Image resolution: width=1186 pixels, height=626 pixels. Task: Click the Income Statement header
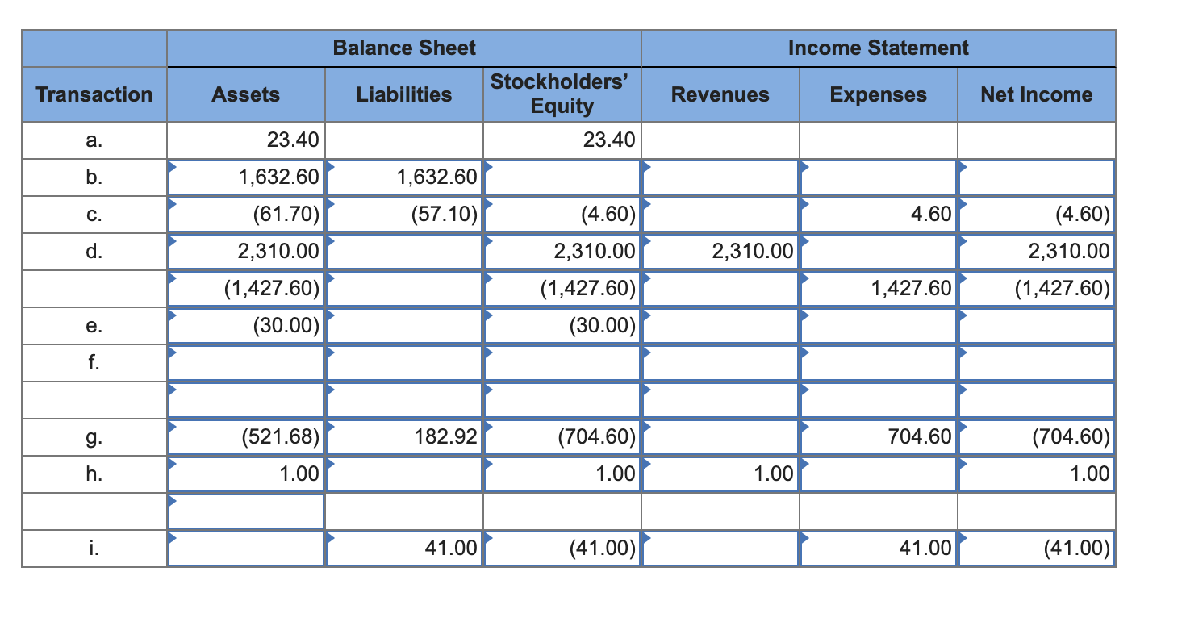pyautogui.click(x=878, y=48)
